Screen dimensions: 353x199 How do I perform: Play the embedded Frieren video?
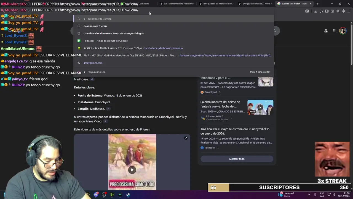132,170
